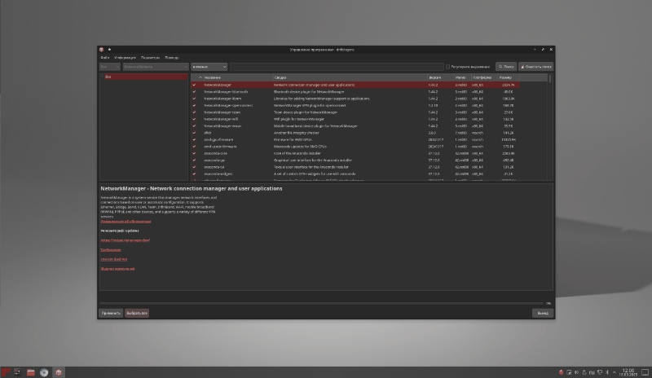Open the NetworkManager project URL link

click(x=126, y=240)
